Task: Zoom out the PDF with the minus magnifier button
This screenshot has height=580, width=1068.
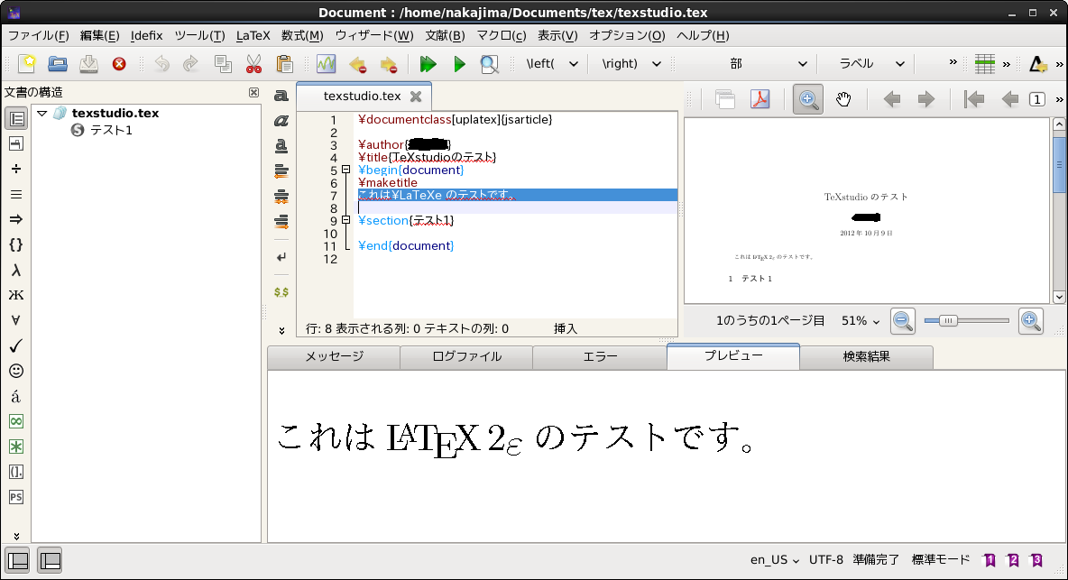Action: pyautogui.click(x=903, y=320)
